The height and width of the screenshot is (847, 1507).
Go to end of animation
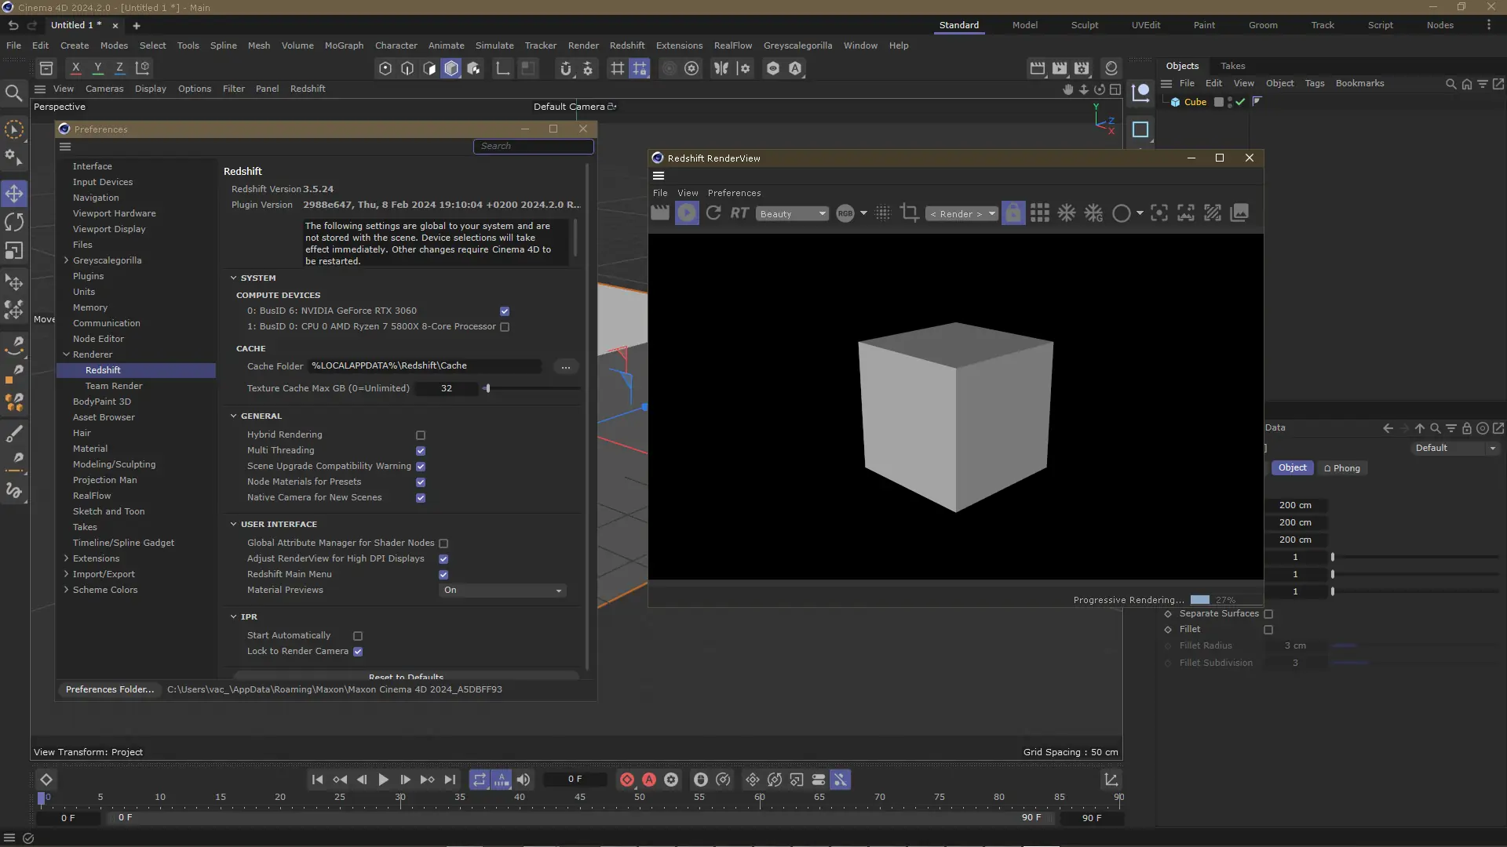[450, 780]
